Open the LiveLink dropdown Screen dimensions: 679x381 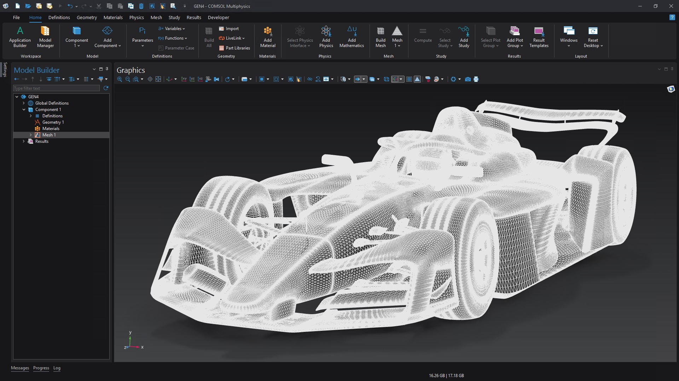(x=232, y=38)
